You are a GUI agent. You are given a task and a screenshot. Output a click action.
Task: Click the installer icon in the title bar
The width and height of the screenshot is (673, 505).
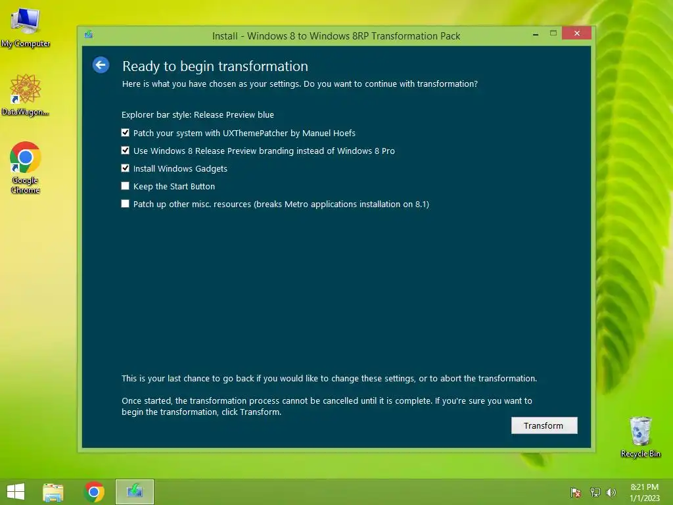tap(89, 35)
